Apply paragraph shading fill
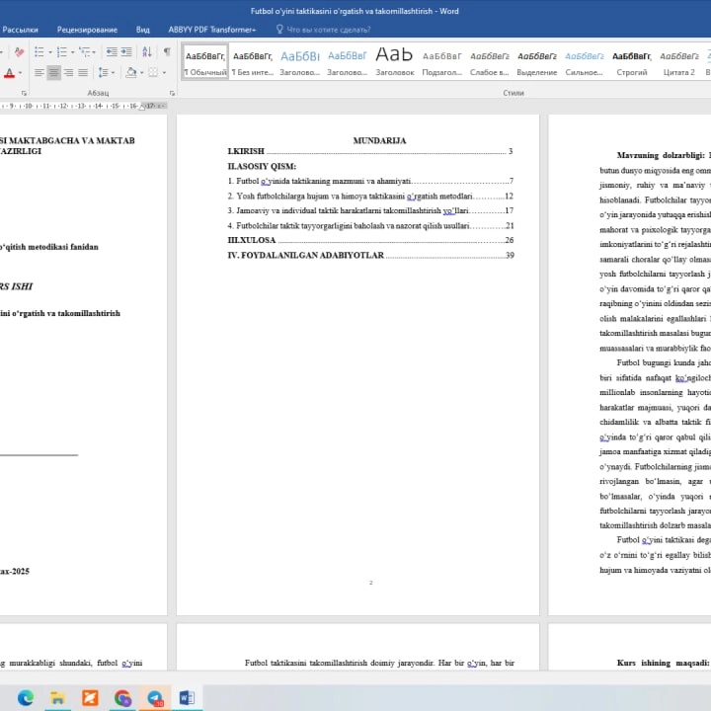 pyautogui.click(x=131, y=72)
